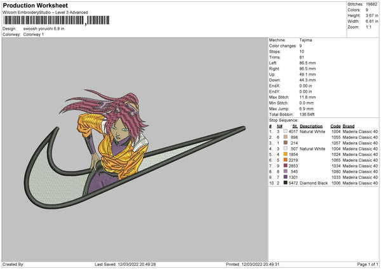Click stitch count '4017' in row 1

click(293, 131)
